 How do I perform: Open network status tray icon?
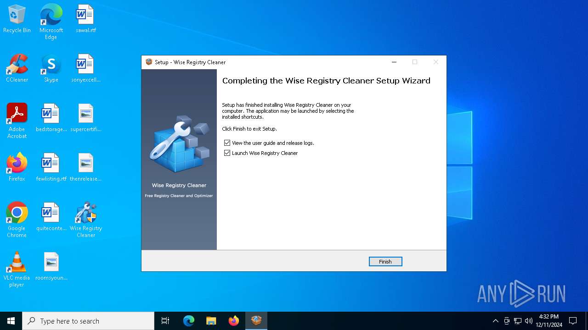[518, 321]
